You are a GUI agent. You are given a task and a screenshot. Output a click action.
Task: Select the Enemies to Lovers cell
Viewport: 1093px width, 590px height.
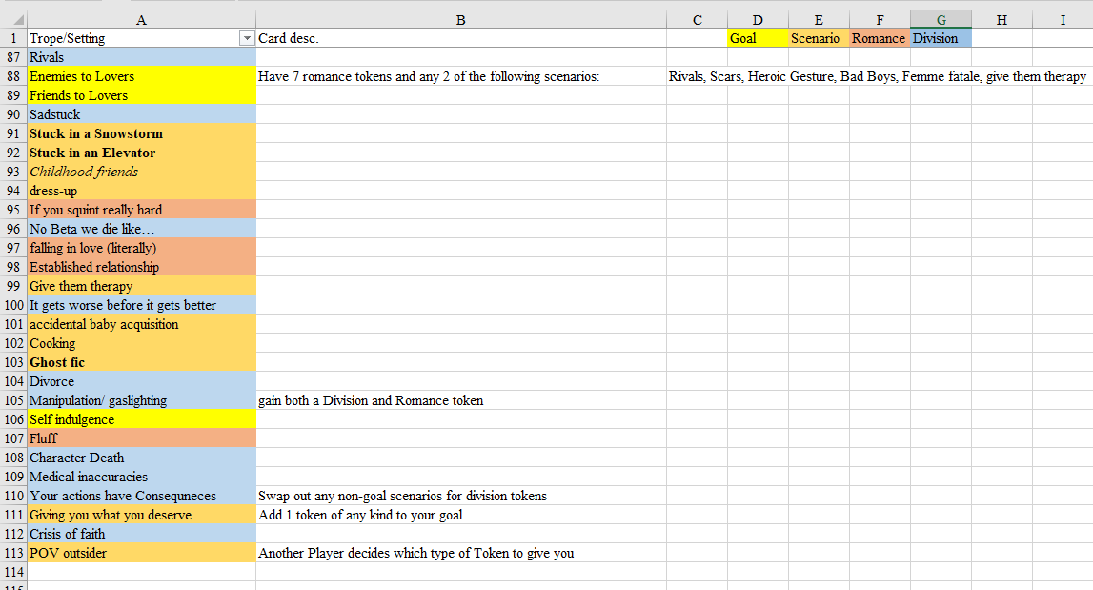[141, 76]
